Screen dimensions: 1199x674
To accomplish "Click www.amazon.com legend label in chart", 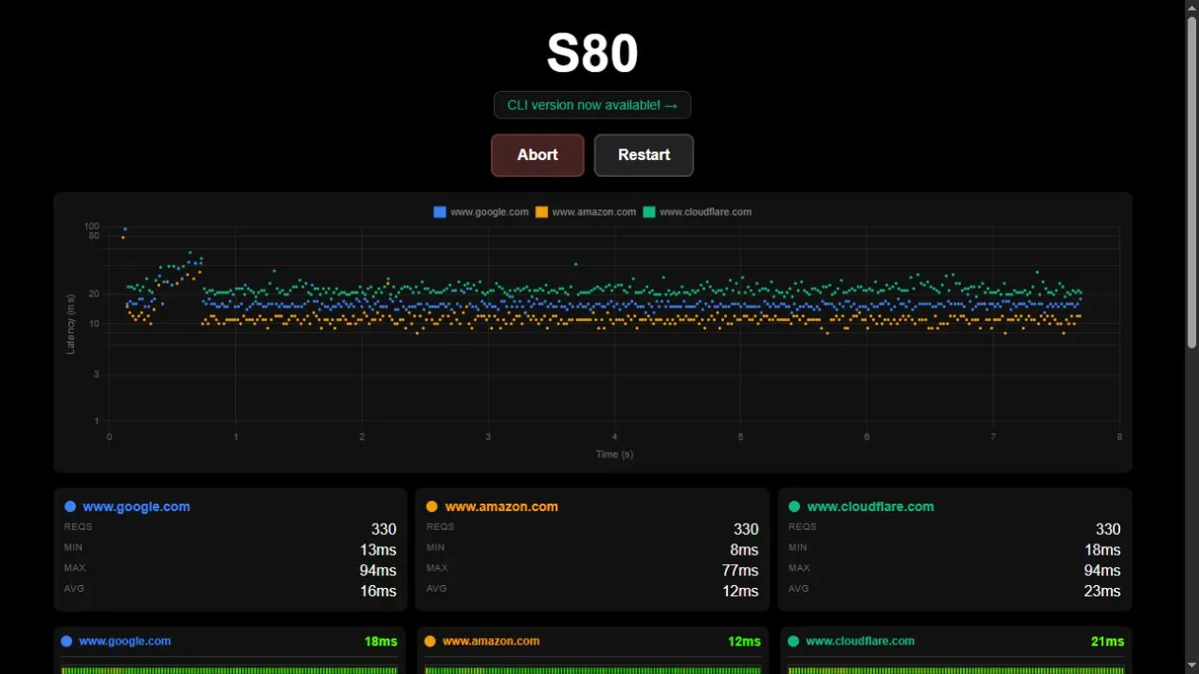I will 594,212.
